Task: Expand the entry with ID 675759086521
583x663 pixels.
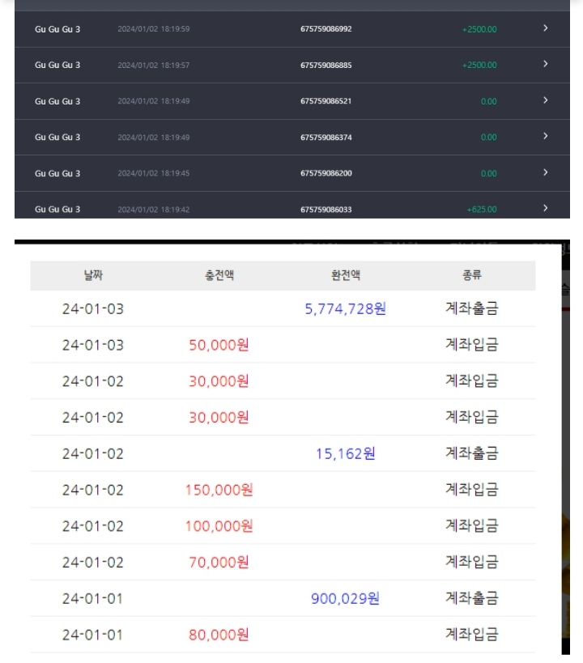Action: pos(545,100)
